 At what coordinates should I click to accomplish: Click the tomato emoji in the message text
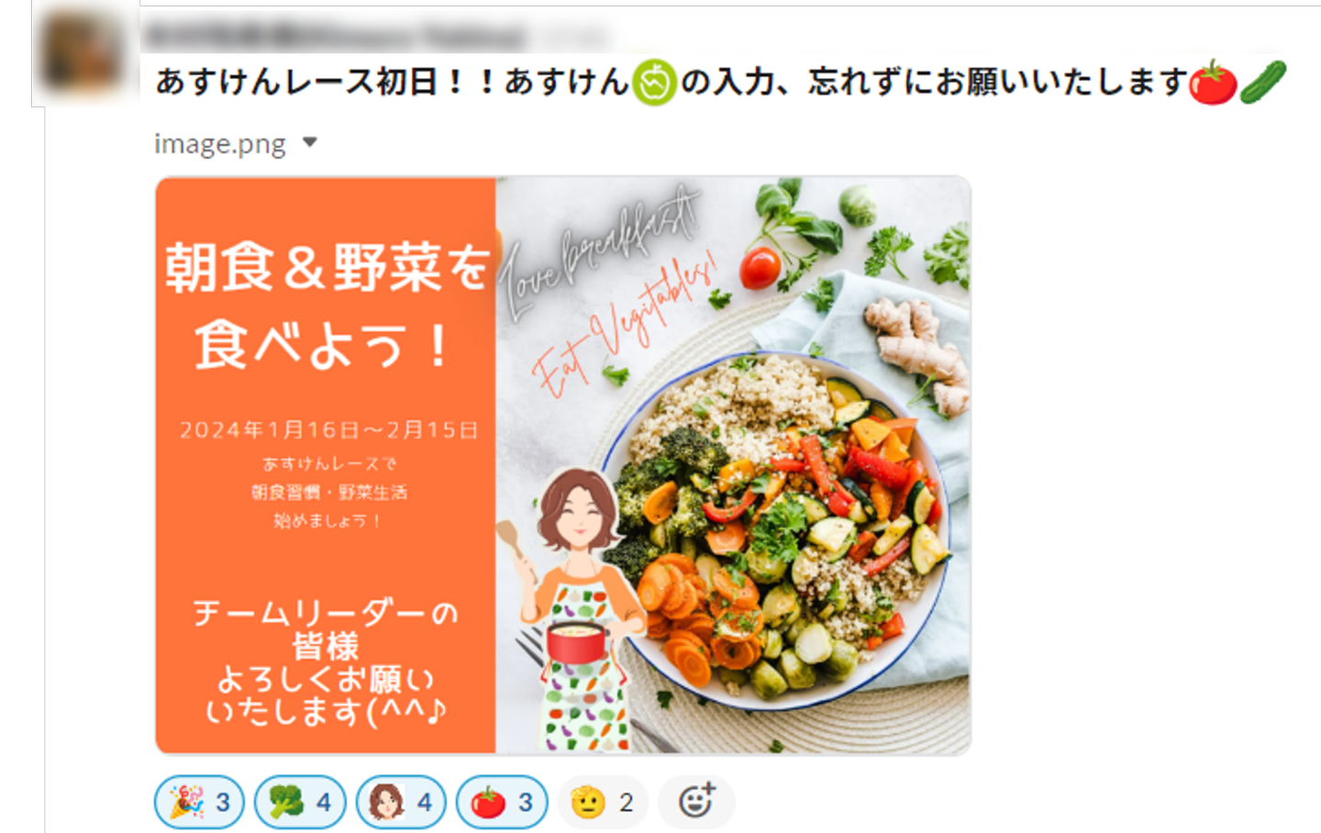(1213, 83)
